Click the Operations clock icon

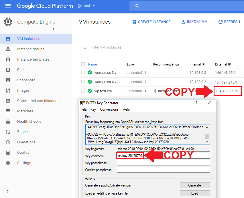(8, 142)
